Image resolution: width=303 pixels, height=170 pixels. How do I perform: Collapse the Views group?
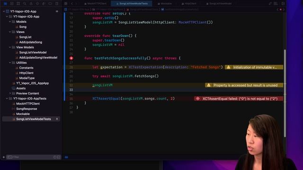click(10, 32)
